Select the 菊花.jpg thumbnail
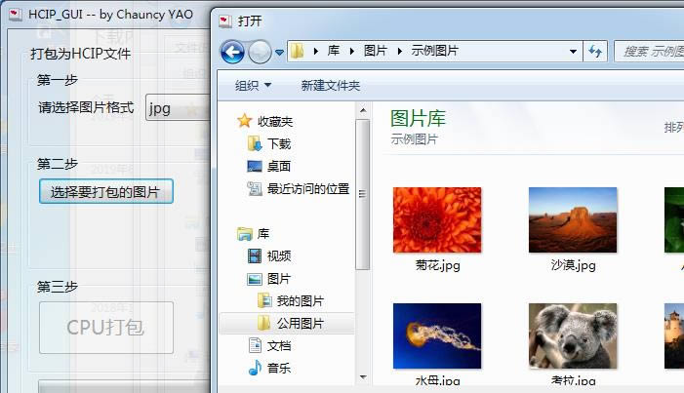This screenshot has width=684, height=393. coord(437,219)
